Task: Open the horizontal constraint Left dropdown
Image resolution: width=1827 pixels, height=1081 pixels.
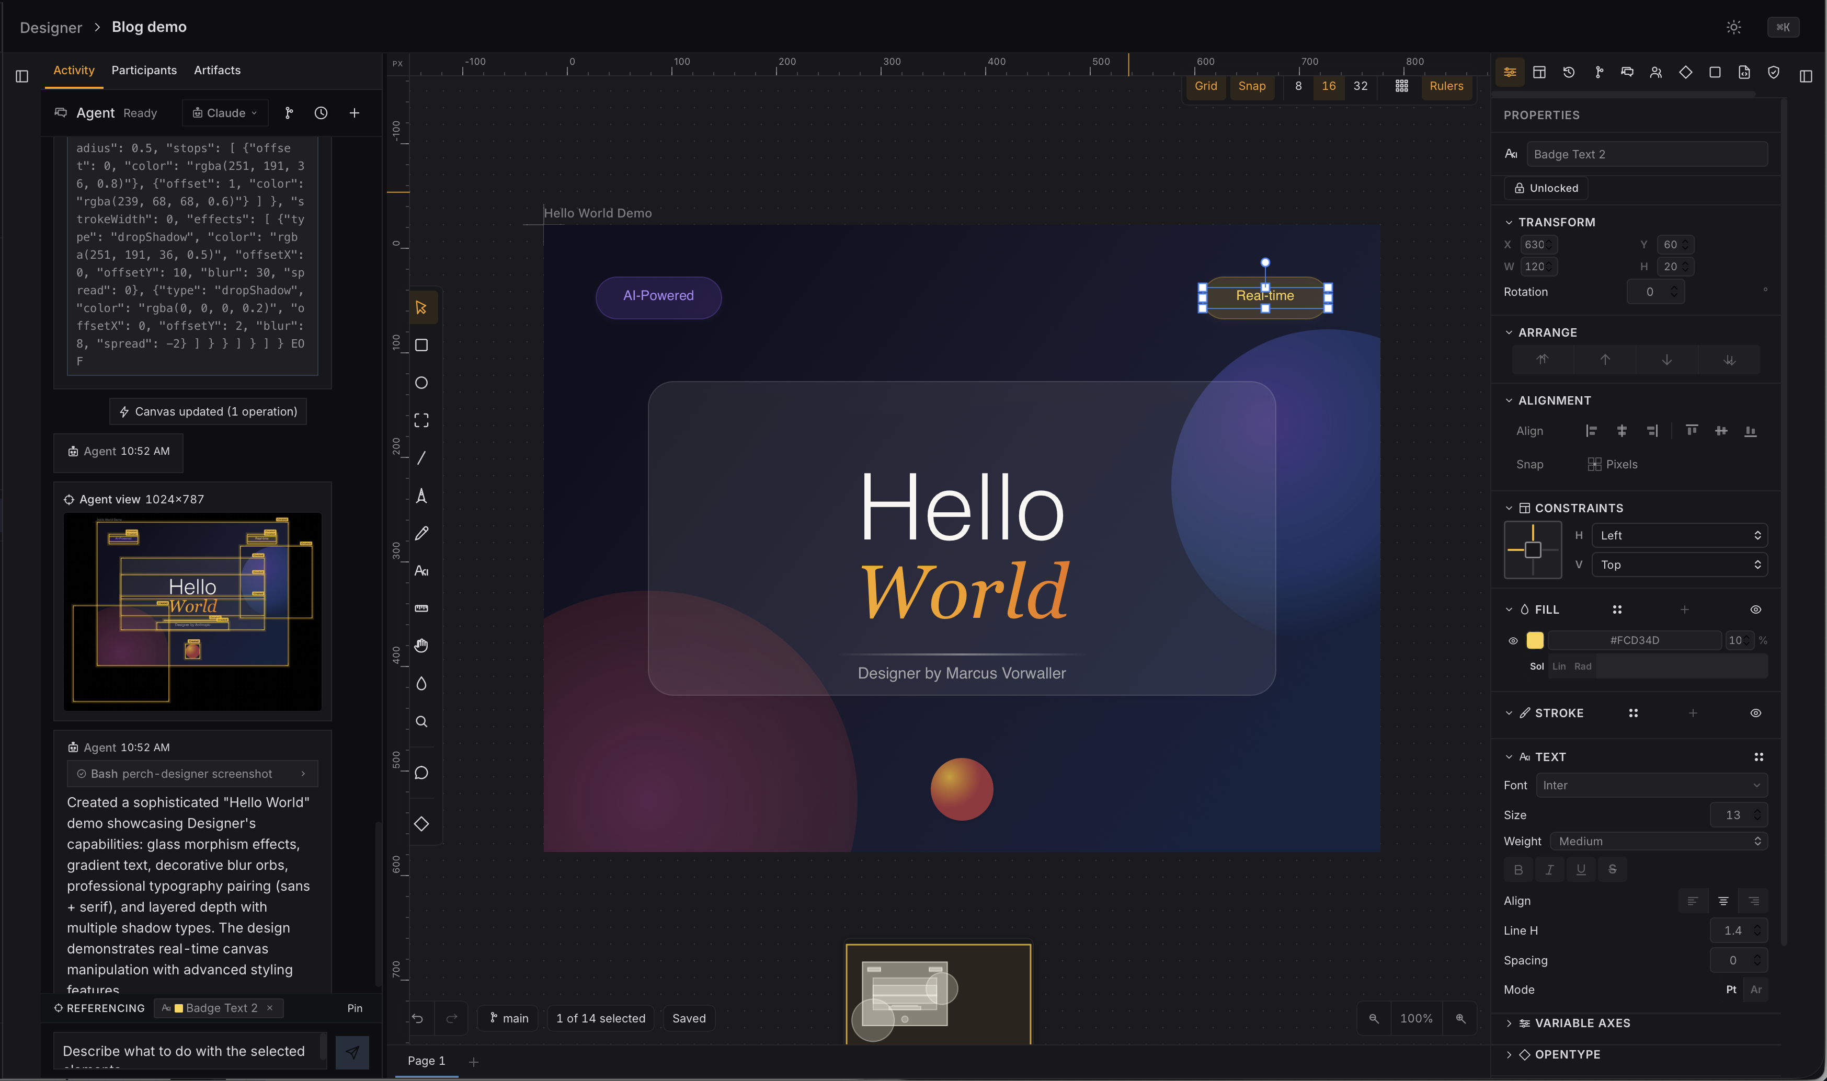Action: point(1679,535)
